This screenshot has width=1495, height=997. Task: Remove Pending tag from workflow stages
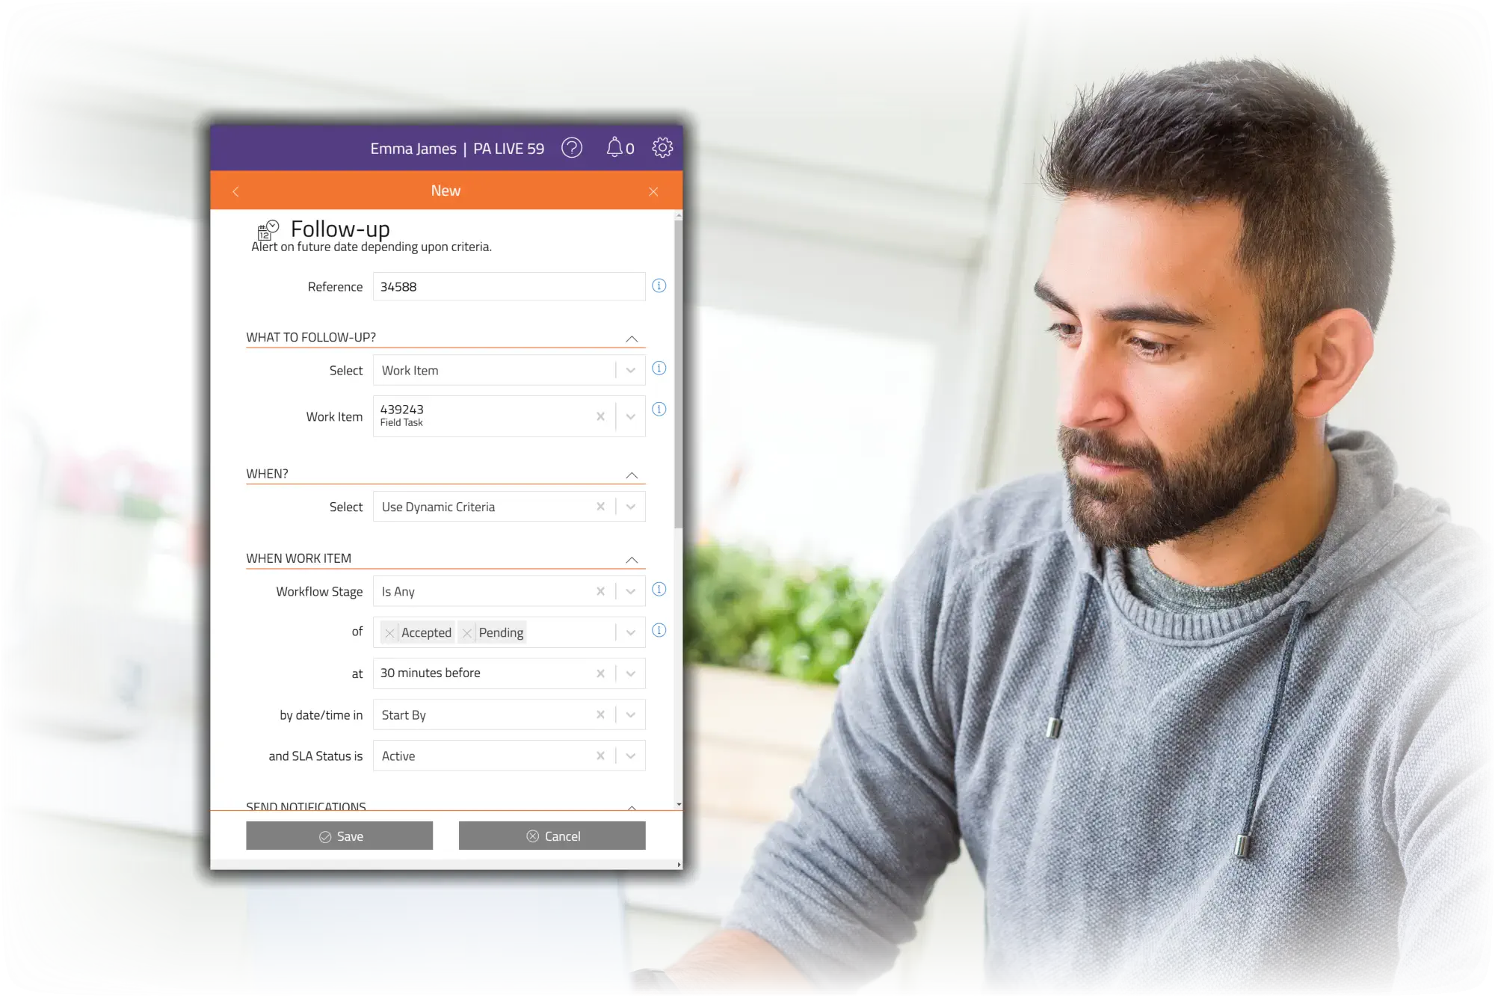465,632
